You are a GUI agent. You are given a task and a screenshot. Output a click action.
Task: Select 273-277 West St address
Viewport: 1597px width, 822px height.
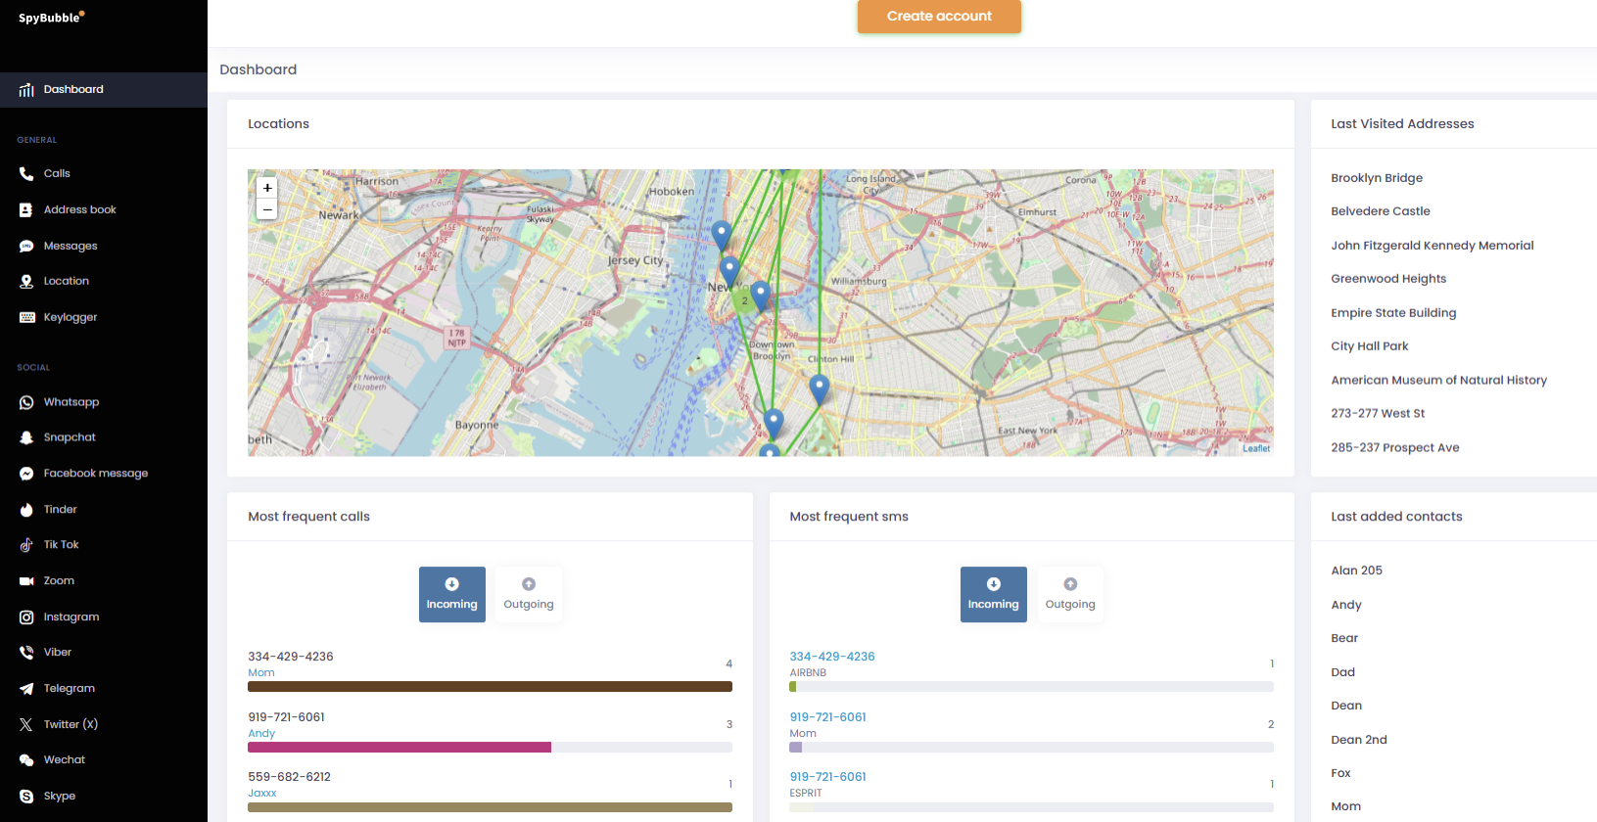click(x=1378, y=414)
